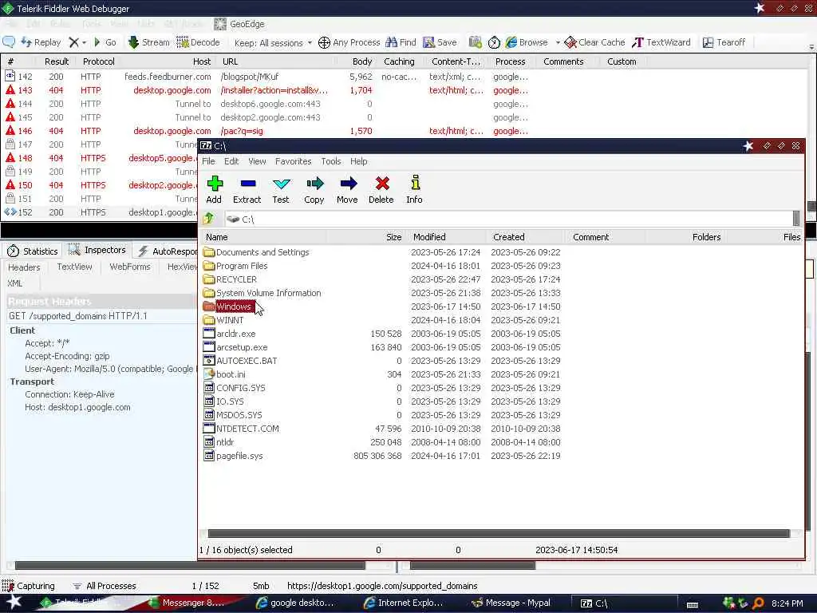This screenshot has width=817, height=613.
Task: Click the Move icon in 7-Zip toolbar
Action: (x=348, y=183)
